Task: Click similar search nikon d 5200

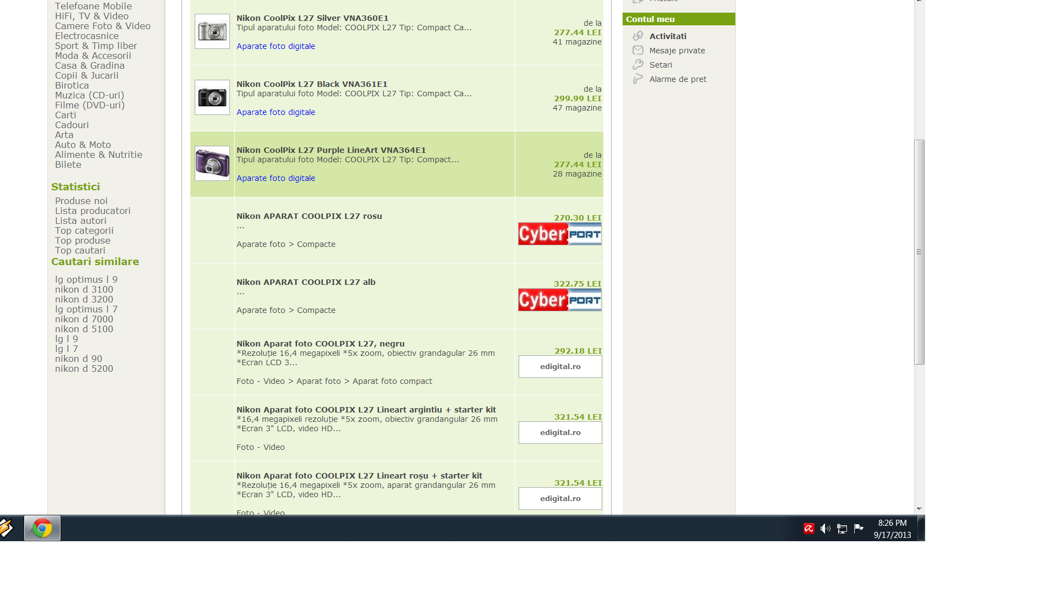Action: (84, 369)
